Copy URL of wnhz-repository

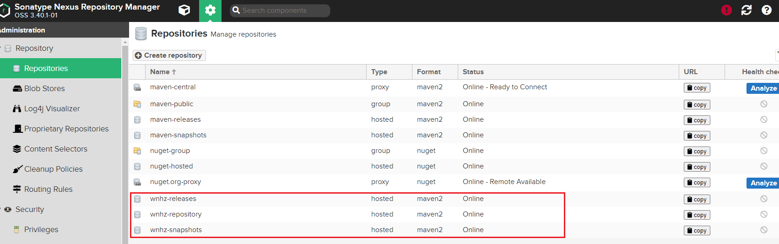point(697,215)
